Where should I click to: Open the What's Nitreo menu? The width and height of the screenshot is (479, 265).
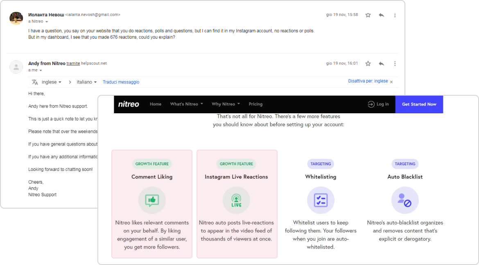[x=186, y=104]
